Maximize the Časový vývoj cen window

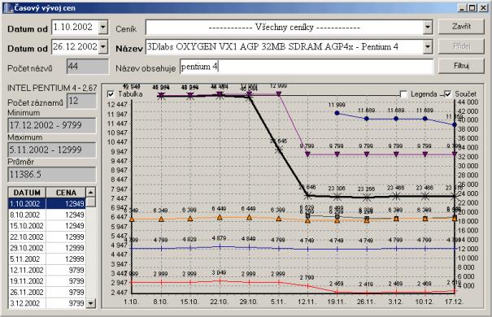pos(472,8)
